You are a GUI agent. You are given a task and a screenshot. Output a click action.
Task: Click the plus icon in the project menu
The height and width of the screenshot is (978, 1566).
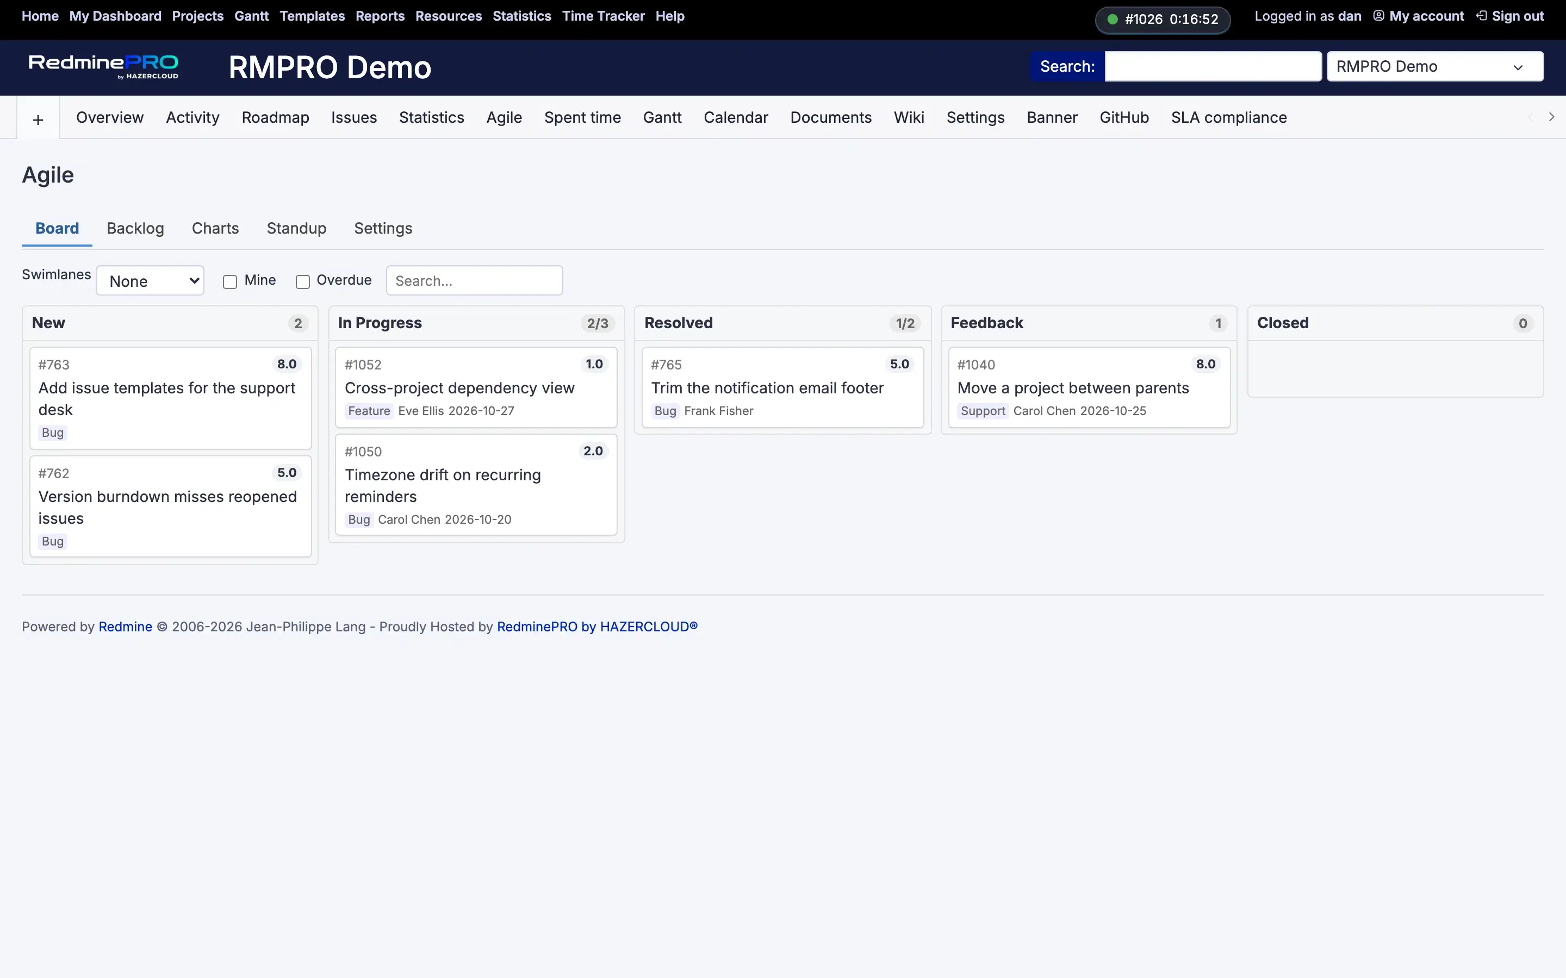[38, 119]
